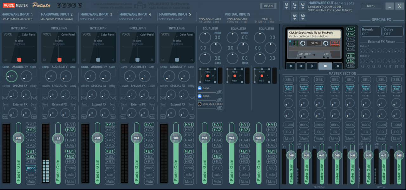
Task: Enable cassette A3 output routing
Action: [351, 39]
